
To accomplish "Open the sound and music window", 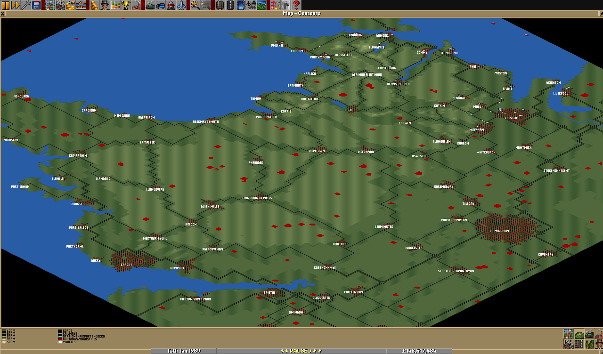I will click(x=275, y=5).
